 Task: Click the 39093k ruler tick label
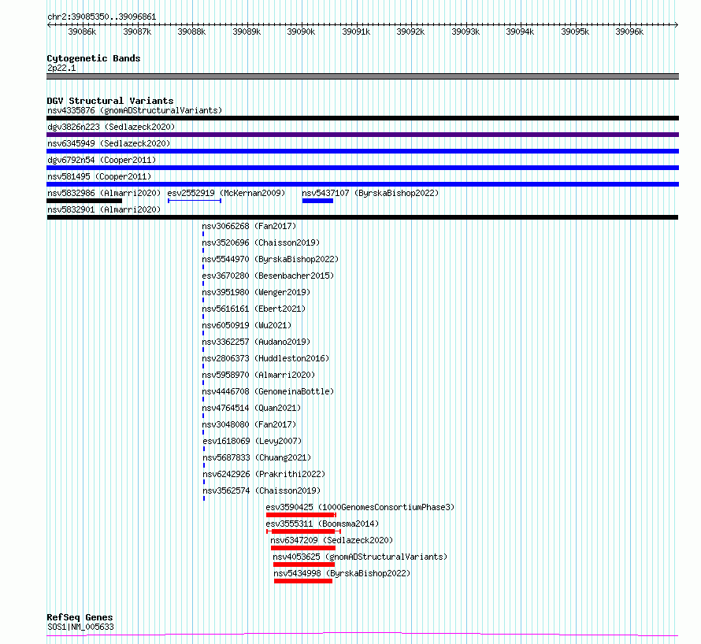click(x=465, y=32)
